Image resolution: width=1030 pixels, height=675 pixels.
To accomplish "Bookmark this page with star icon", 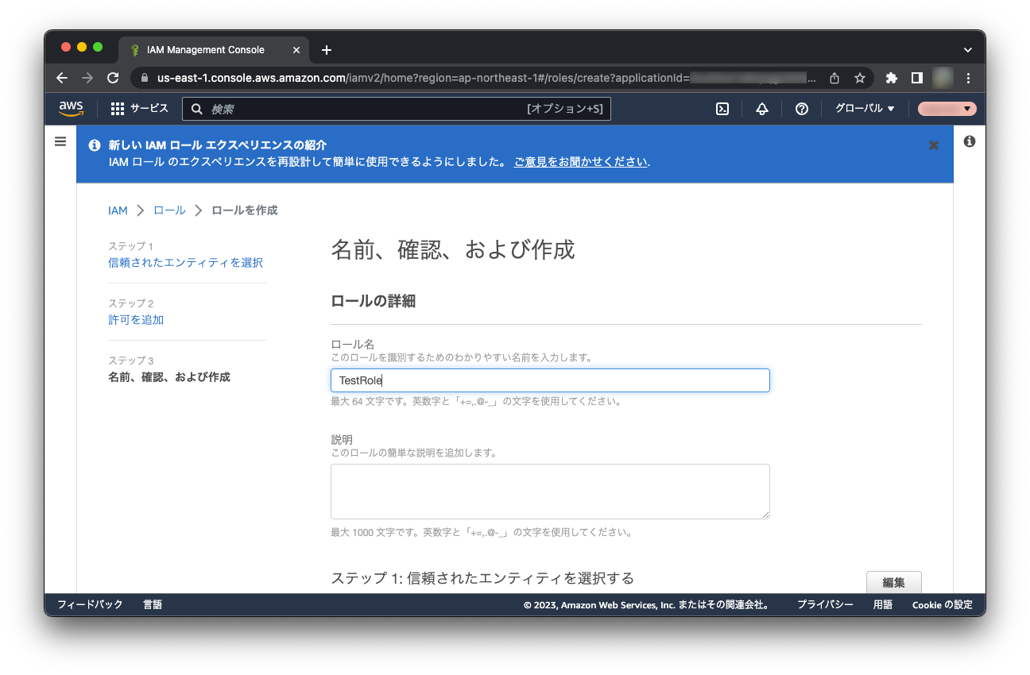I will [859, 78].
